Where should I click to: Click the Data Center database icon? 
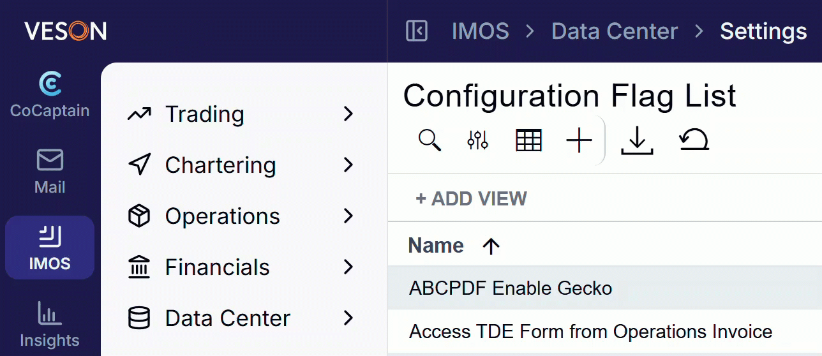coord(139,318)
